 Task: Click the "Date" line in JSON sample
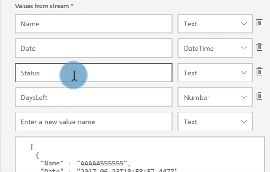109,170
